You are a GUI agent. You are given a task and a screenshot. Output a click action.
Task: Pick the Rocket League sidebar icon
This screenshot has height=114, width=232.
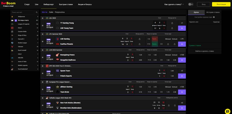(12, 43)
